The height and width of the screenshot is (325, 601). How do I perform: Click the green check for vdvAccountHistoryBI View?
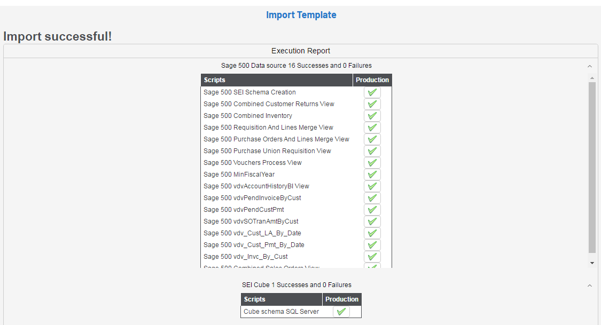click(372, 186)
